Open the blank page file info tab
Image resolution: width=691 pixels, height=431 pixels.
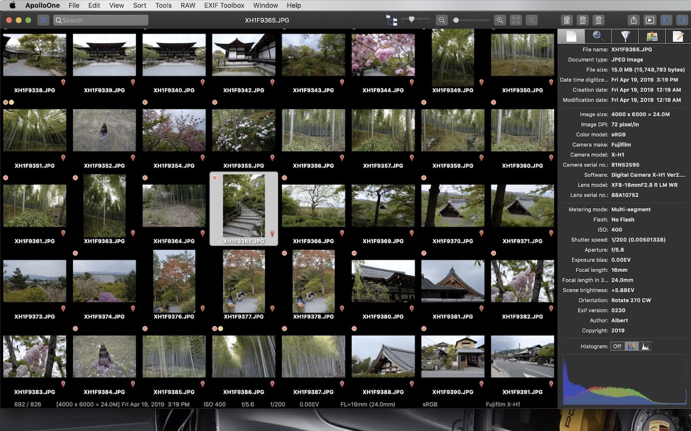[571, 36]
